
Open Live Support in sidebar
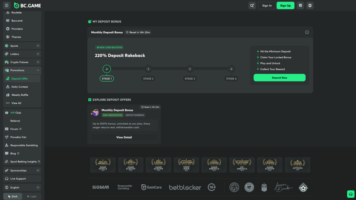pos(22,179)
